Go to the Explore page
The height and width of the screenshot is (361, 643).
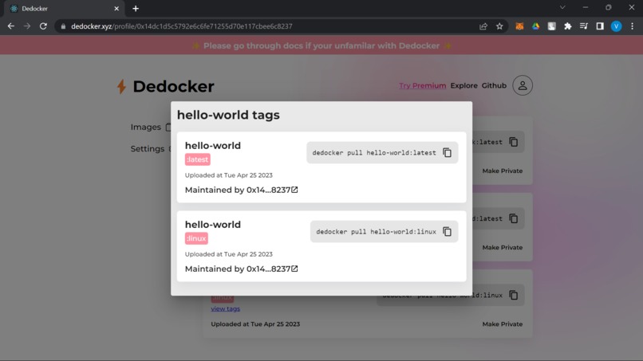pyautogui.click(x=464, y=85)
